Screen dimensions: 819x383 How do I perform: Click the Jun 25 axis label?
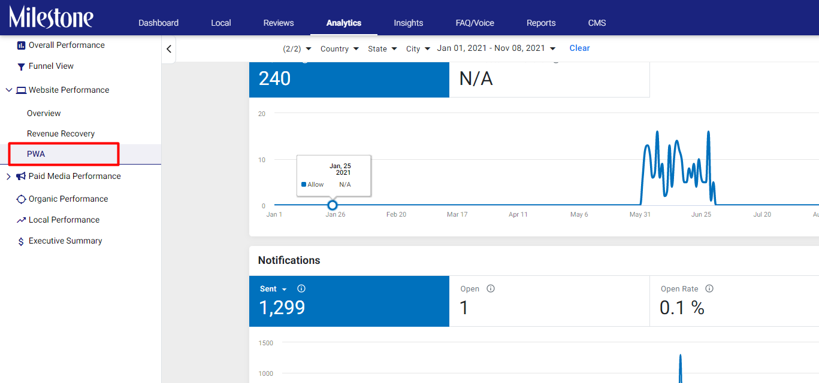pyautogui.click(x=702, y=214)
